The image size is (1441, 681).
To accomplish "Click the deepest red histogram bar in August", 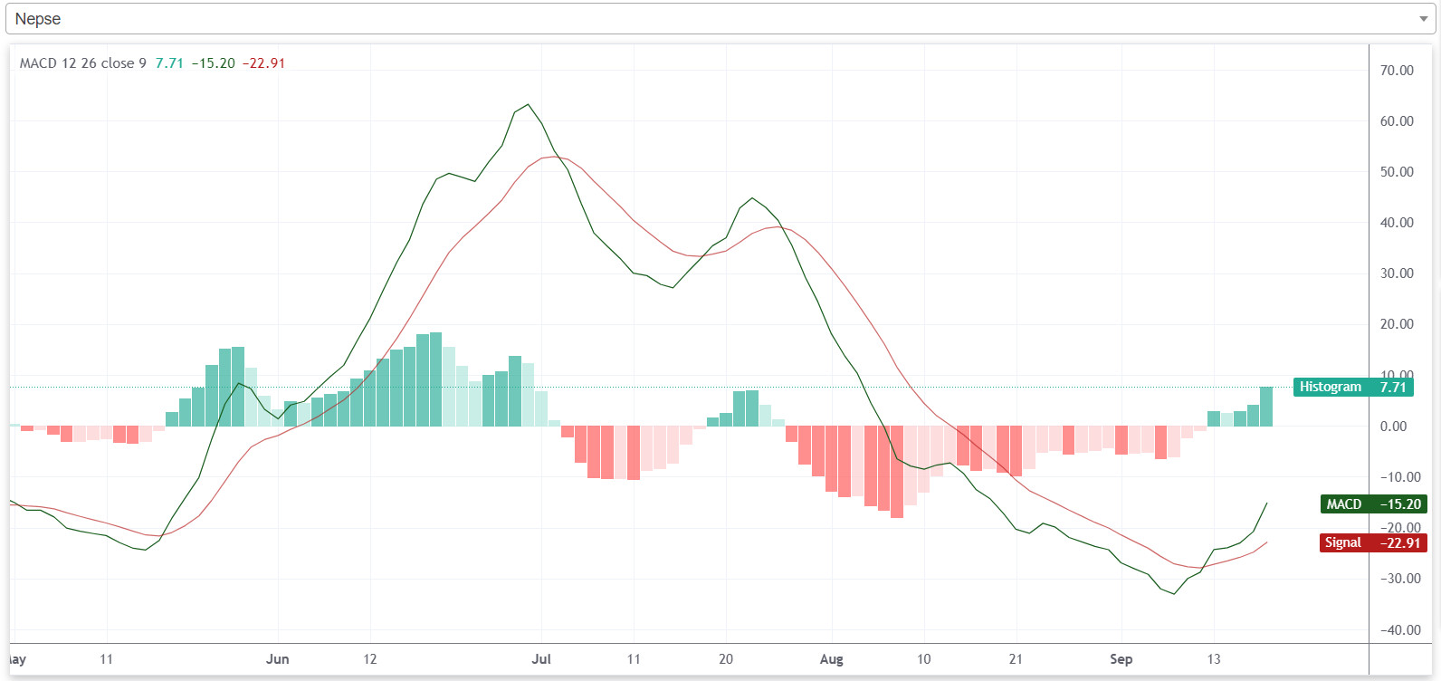I will point(897,471).
